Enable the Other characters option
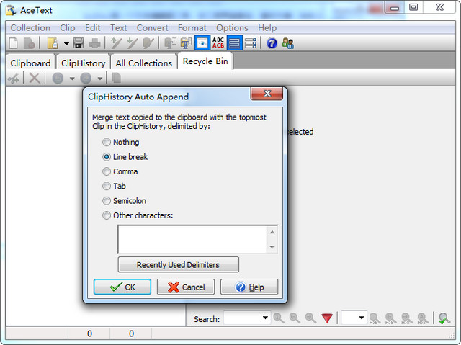This screenshot has width=461, height=345. click(x=138, y=215)
